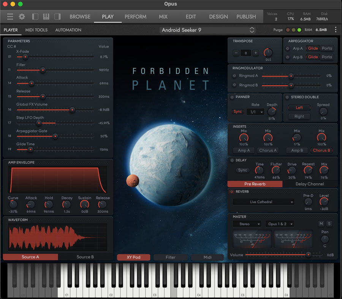Click the Filter view button
342x299 pixels.
point(171,257)
